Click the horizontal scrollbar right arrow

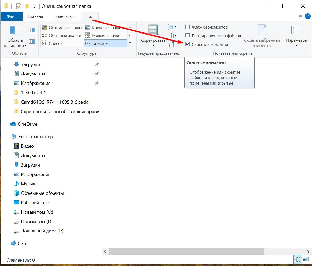coord(308,252)
